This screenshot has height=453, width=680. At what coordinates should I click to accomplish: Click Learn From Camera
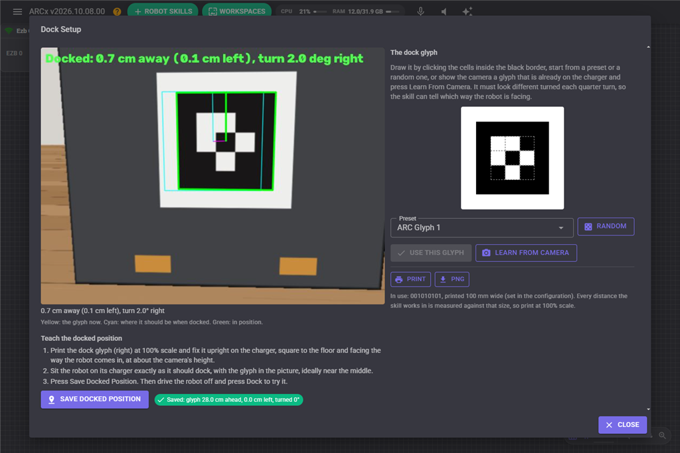(x=526, y=253)
